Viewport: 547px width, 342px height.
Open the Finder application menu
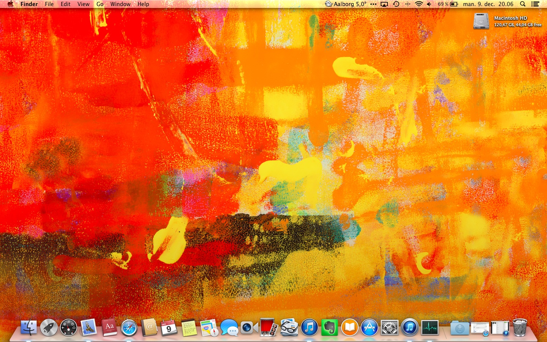click(x=29, y=4)
